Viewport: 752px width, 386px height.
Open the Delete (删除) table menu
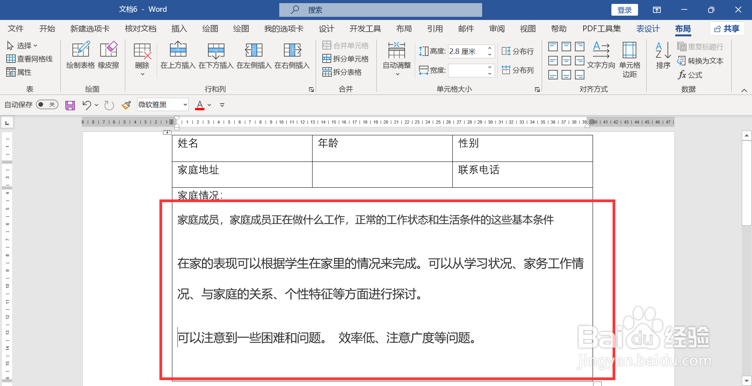[x=142, y=59]
